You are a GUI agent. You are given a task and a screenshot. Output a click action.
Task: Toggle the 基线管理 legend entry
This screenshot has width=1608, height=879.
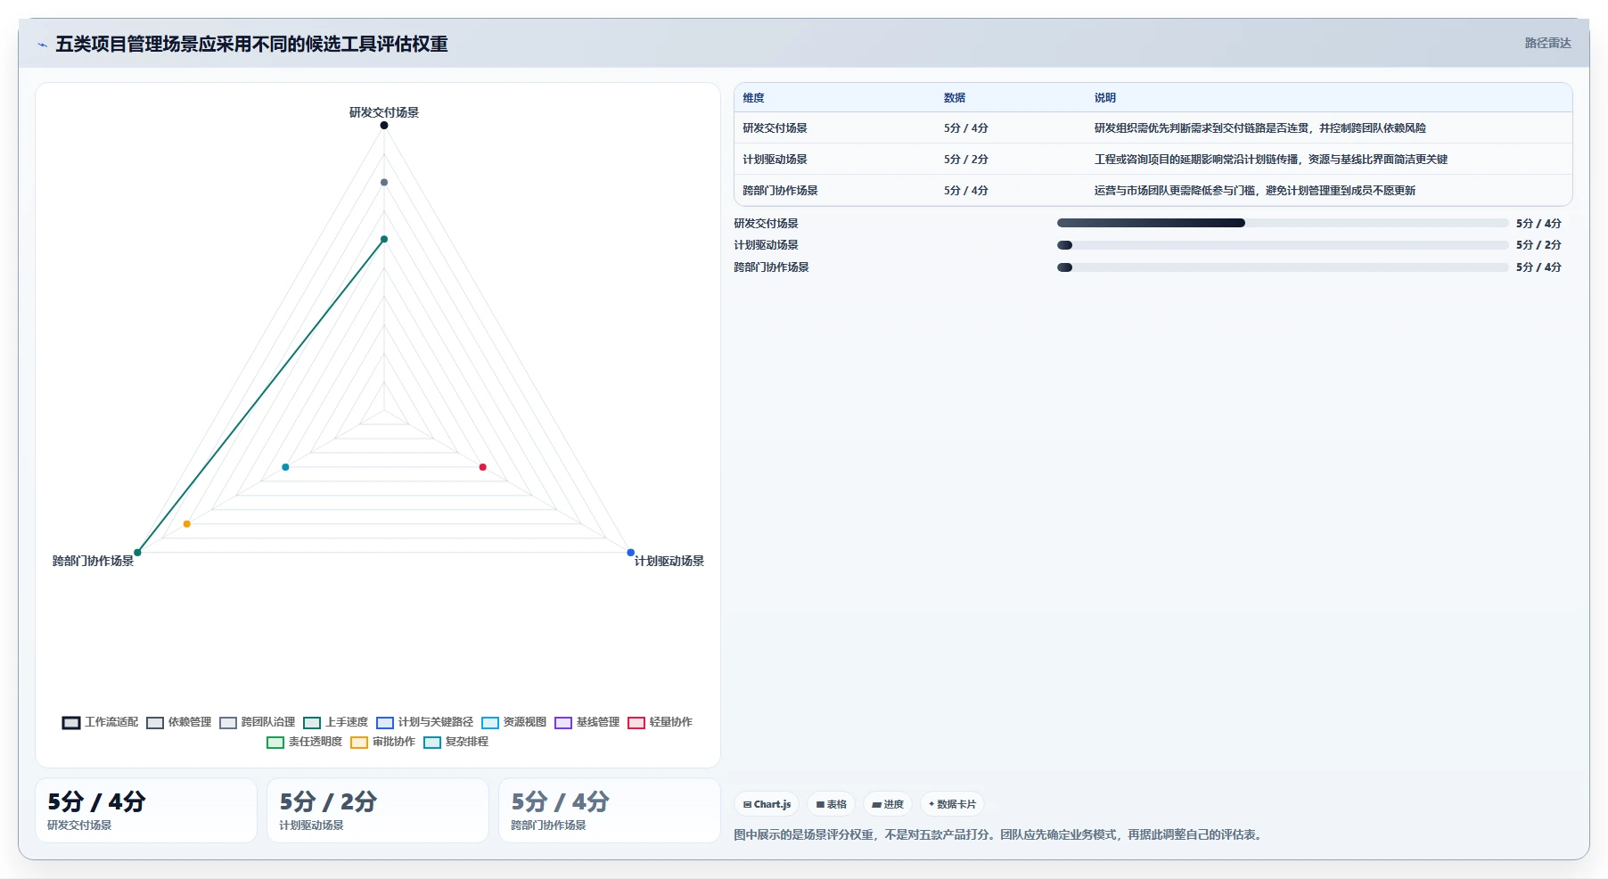click(x=587, y=722)
